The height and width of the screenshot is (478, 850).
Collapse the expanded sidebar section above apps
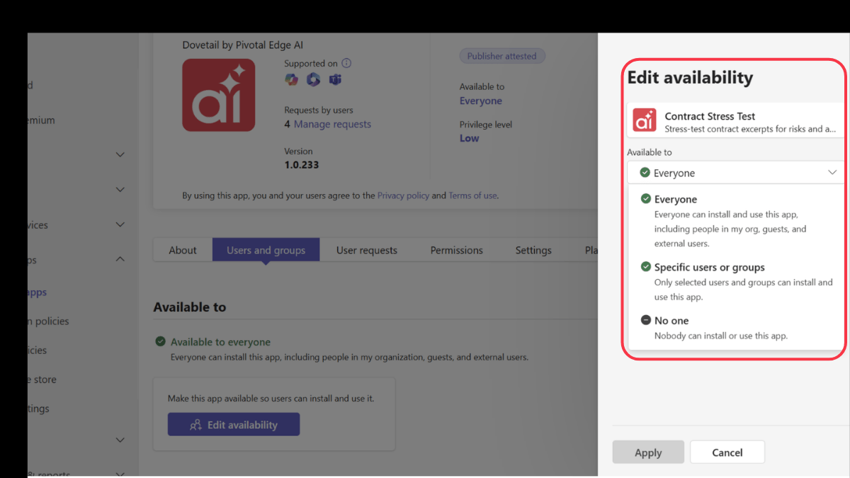(120, 260)
